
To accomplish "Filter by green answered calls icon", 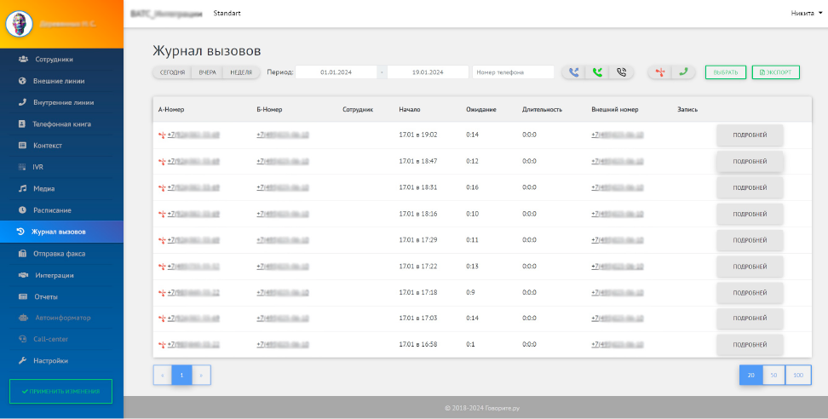I will (x=683, y=72).
